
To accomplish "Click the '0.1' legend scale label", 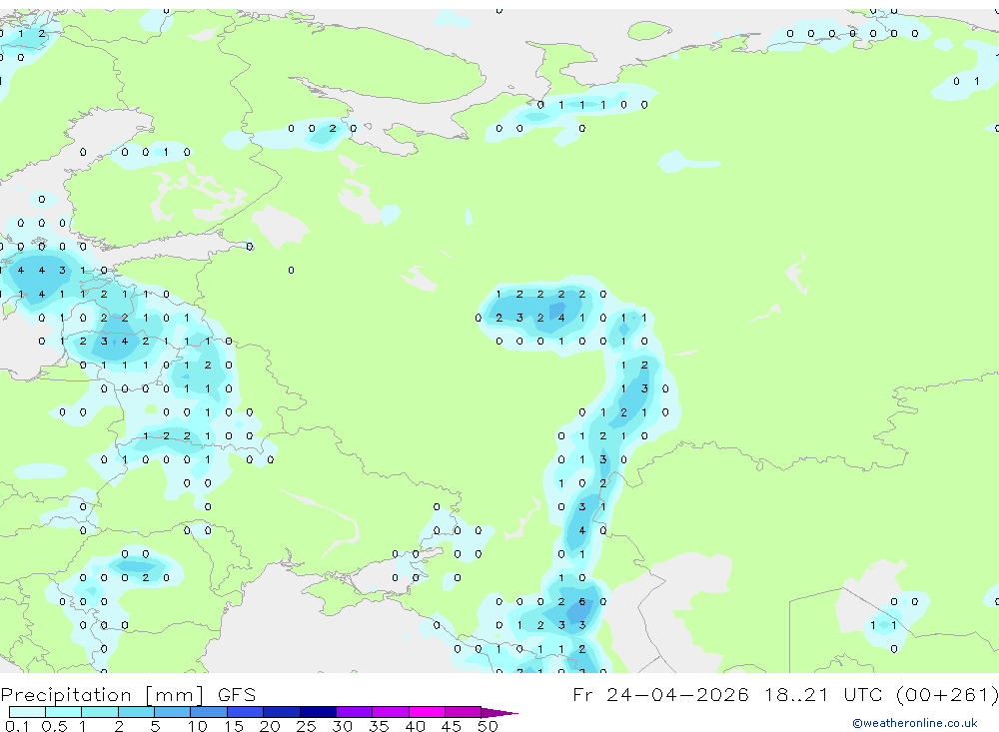I will click(17, 726).
